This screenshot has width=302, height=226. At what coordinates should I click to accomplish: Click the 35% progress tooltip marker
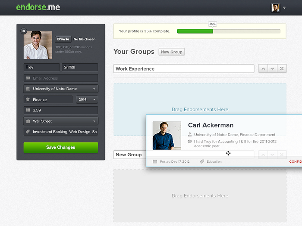click(x=212, y=24)
